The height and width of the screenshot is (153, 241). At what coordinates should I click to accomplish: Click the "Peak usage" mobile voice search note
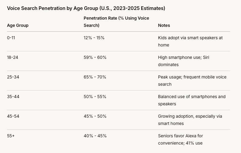point(192,81)
